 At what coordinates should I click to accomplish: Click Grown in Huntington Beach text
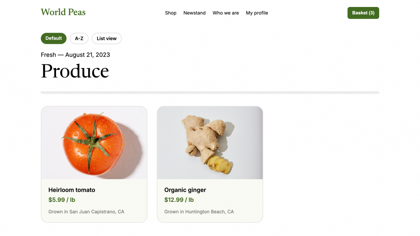199,212
